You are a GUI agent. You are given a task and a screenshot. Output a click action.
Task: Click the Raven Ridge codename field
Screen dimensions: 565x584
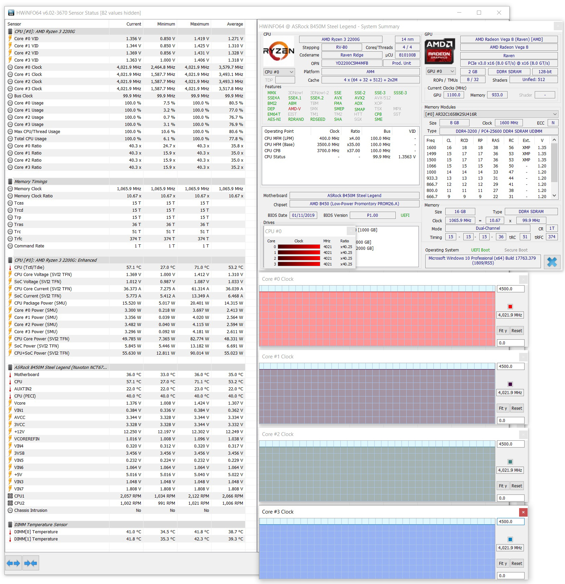coord(352,55)
